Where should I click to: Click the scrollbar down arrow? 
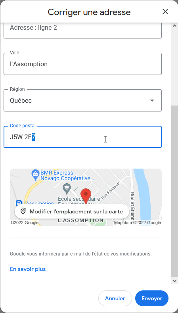174,280
